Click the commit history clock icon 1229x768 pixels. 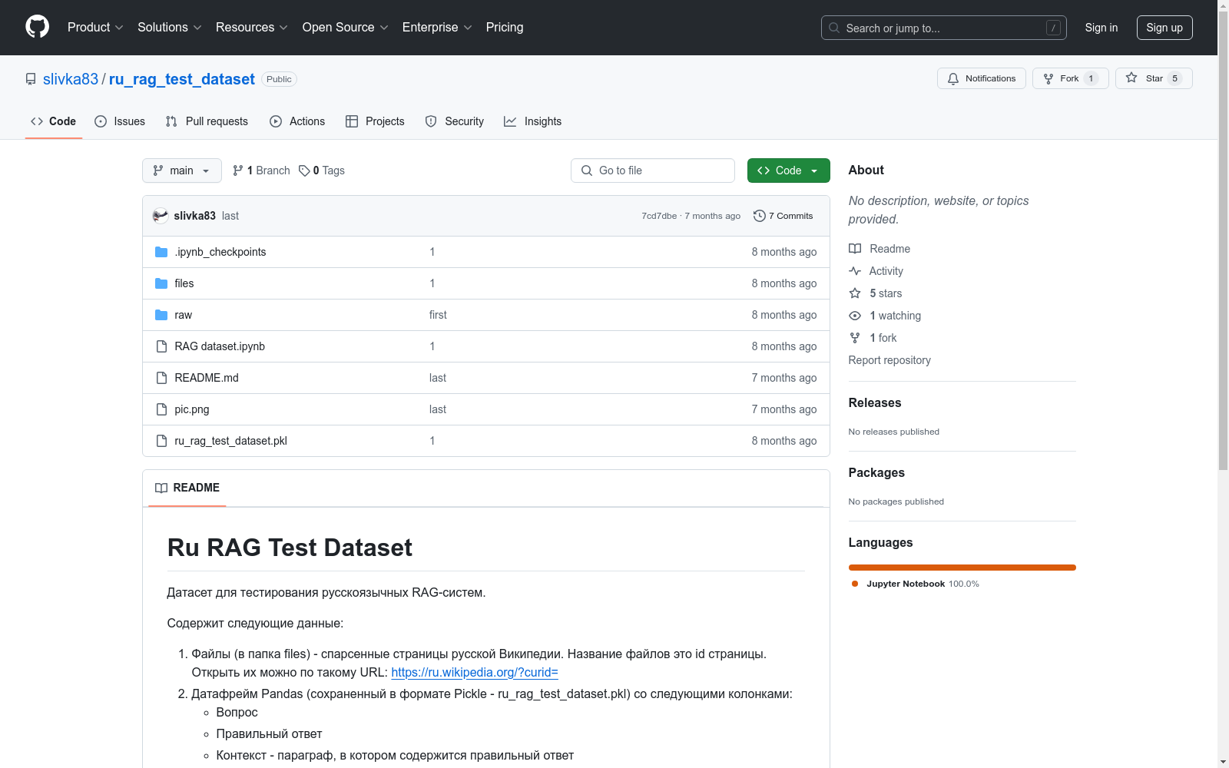pyautogui.click(x=760, y=216)
